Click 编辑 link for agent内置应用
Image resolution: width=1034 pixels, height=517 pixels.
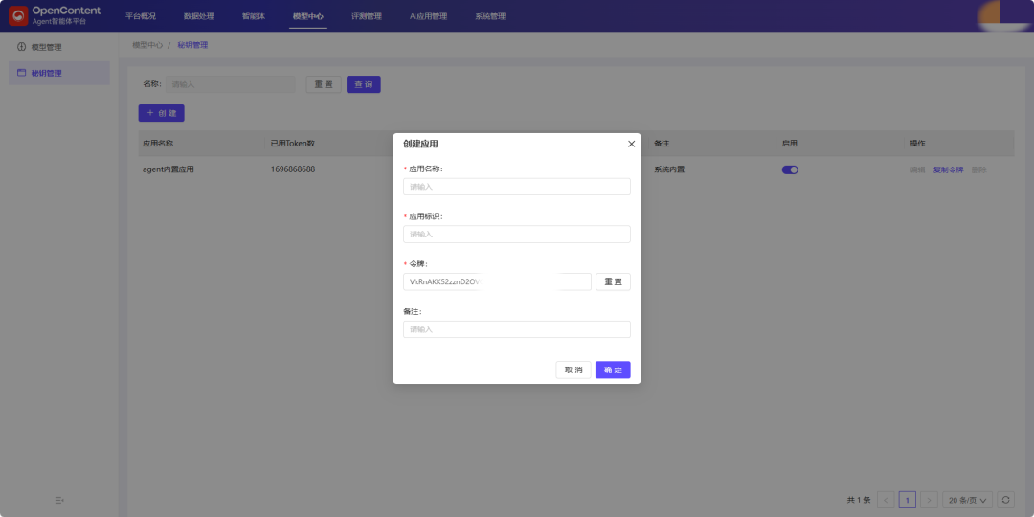(x=918, y=169)
